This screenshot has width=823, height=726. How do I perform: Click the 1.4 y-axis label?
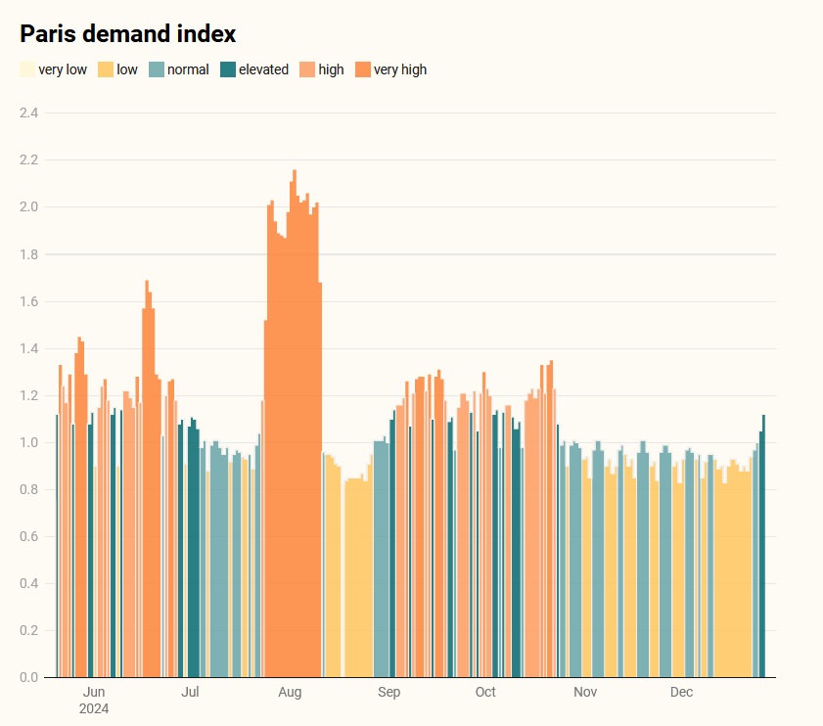[x=28, y=348]
